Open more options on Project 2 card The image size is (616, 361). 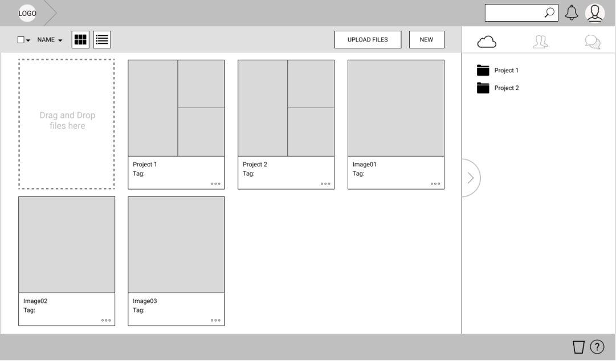(x=325, y=184)
